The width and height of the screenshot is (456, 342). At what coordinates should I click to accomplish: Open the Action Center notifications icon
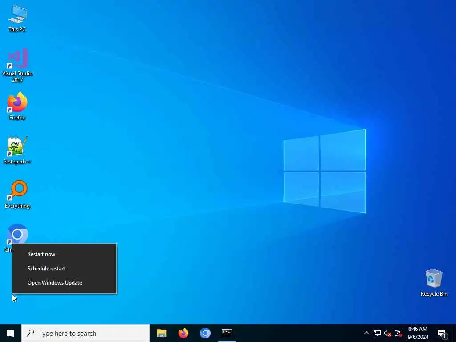[442, 333]
